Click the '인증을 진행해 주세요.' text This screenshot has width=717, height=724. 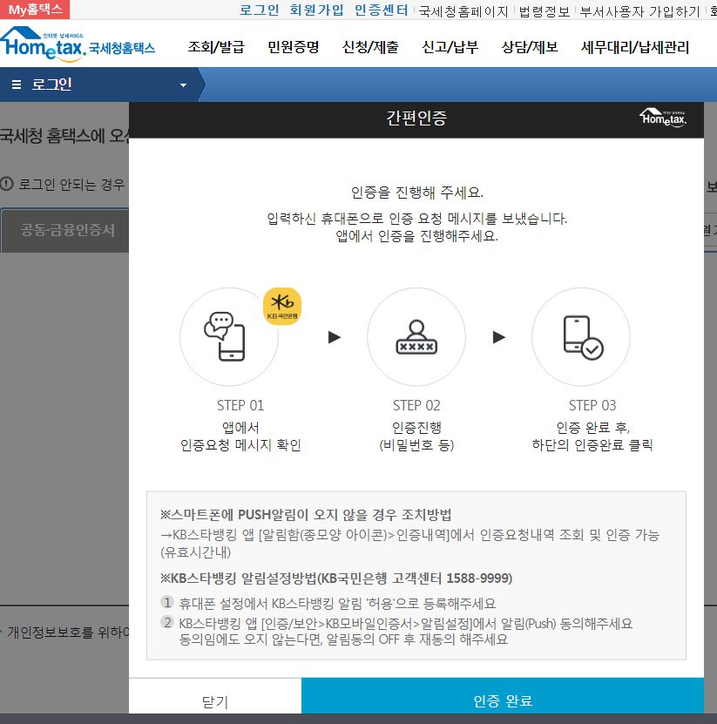(x=417, y=192)
